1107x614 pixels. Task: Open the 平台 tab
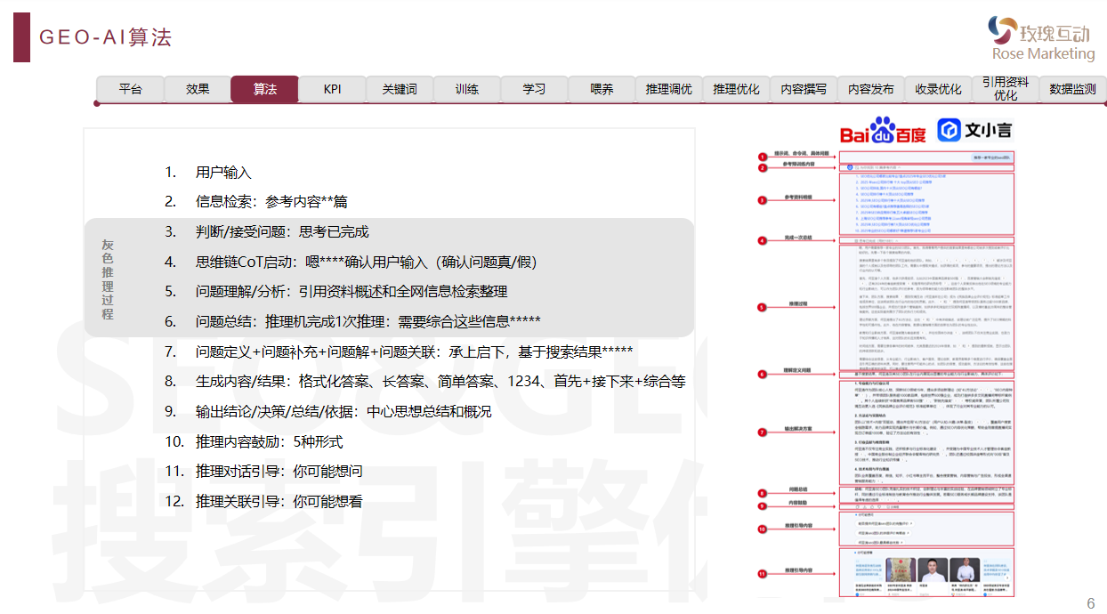130,89
